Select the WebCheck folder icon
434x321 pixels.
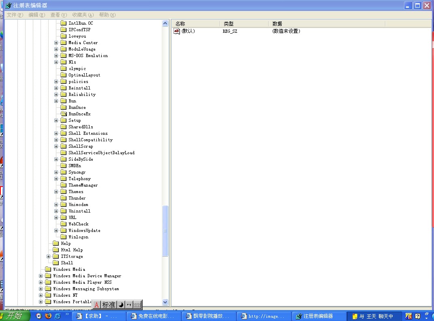[64, 224]
